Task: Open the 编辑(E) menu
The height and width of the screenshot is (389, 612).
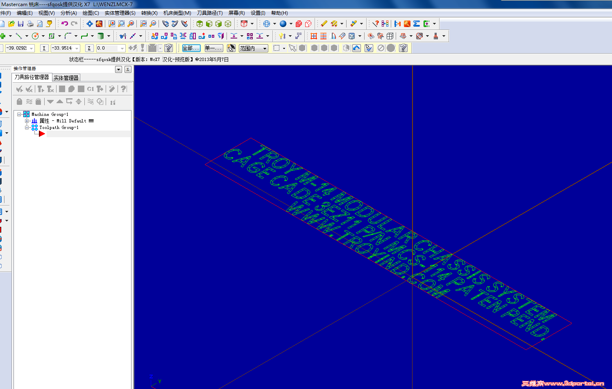Action: click(x=25, y=13)
